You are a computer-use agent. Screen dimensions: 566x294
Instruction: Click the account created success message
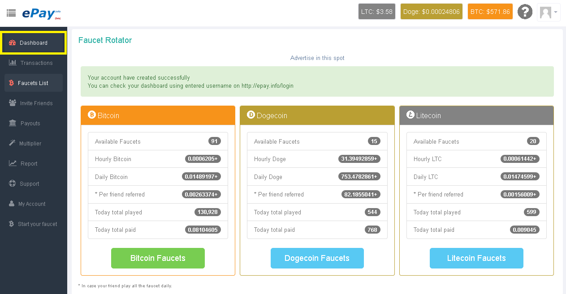tap(317, 81)
